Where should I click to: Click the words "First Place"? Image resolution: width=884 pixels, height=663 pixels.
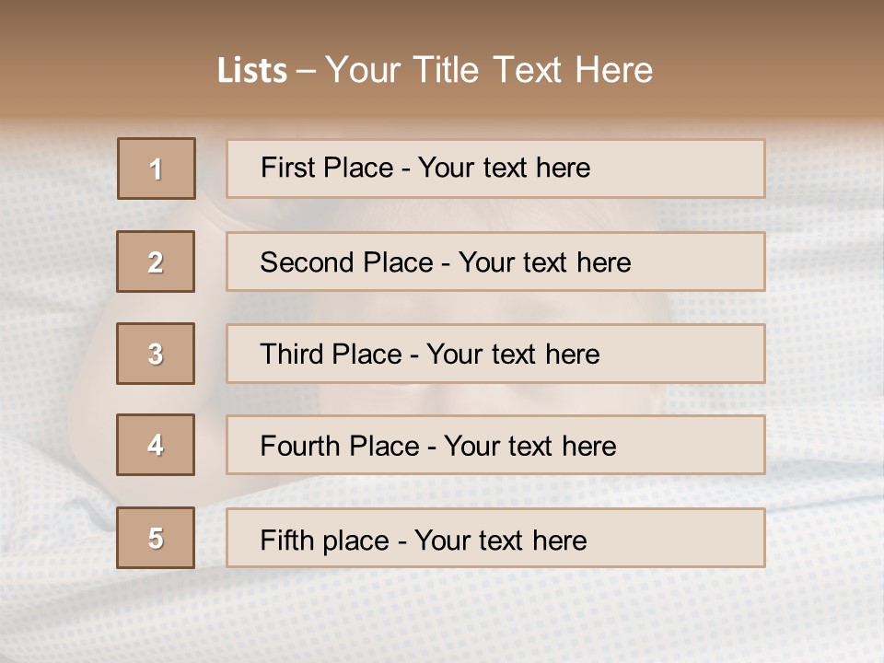(328, 168)
